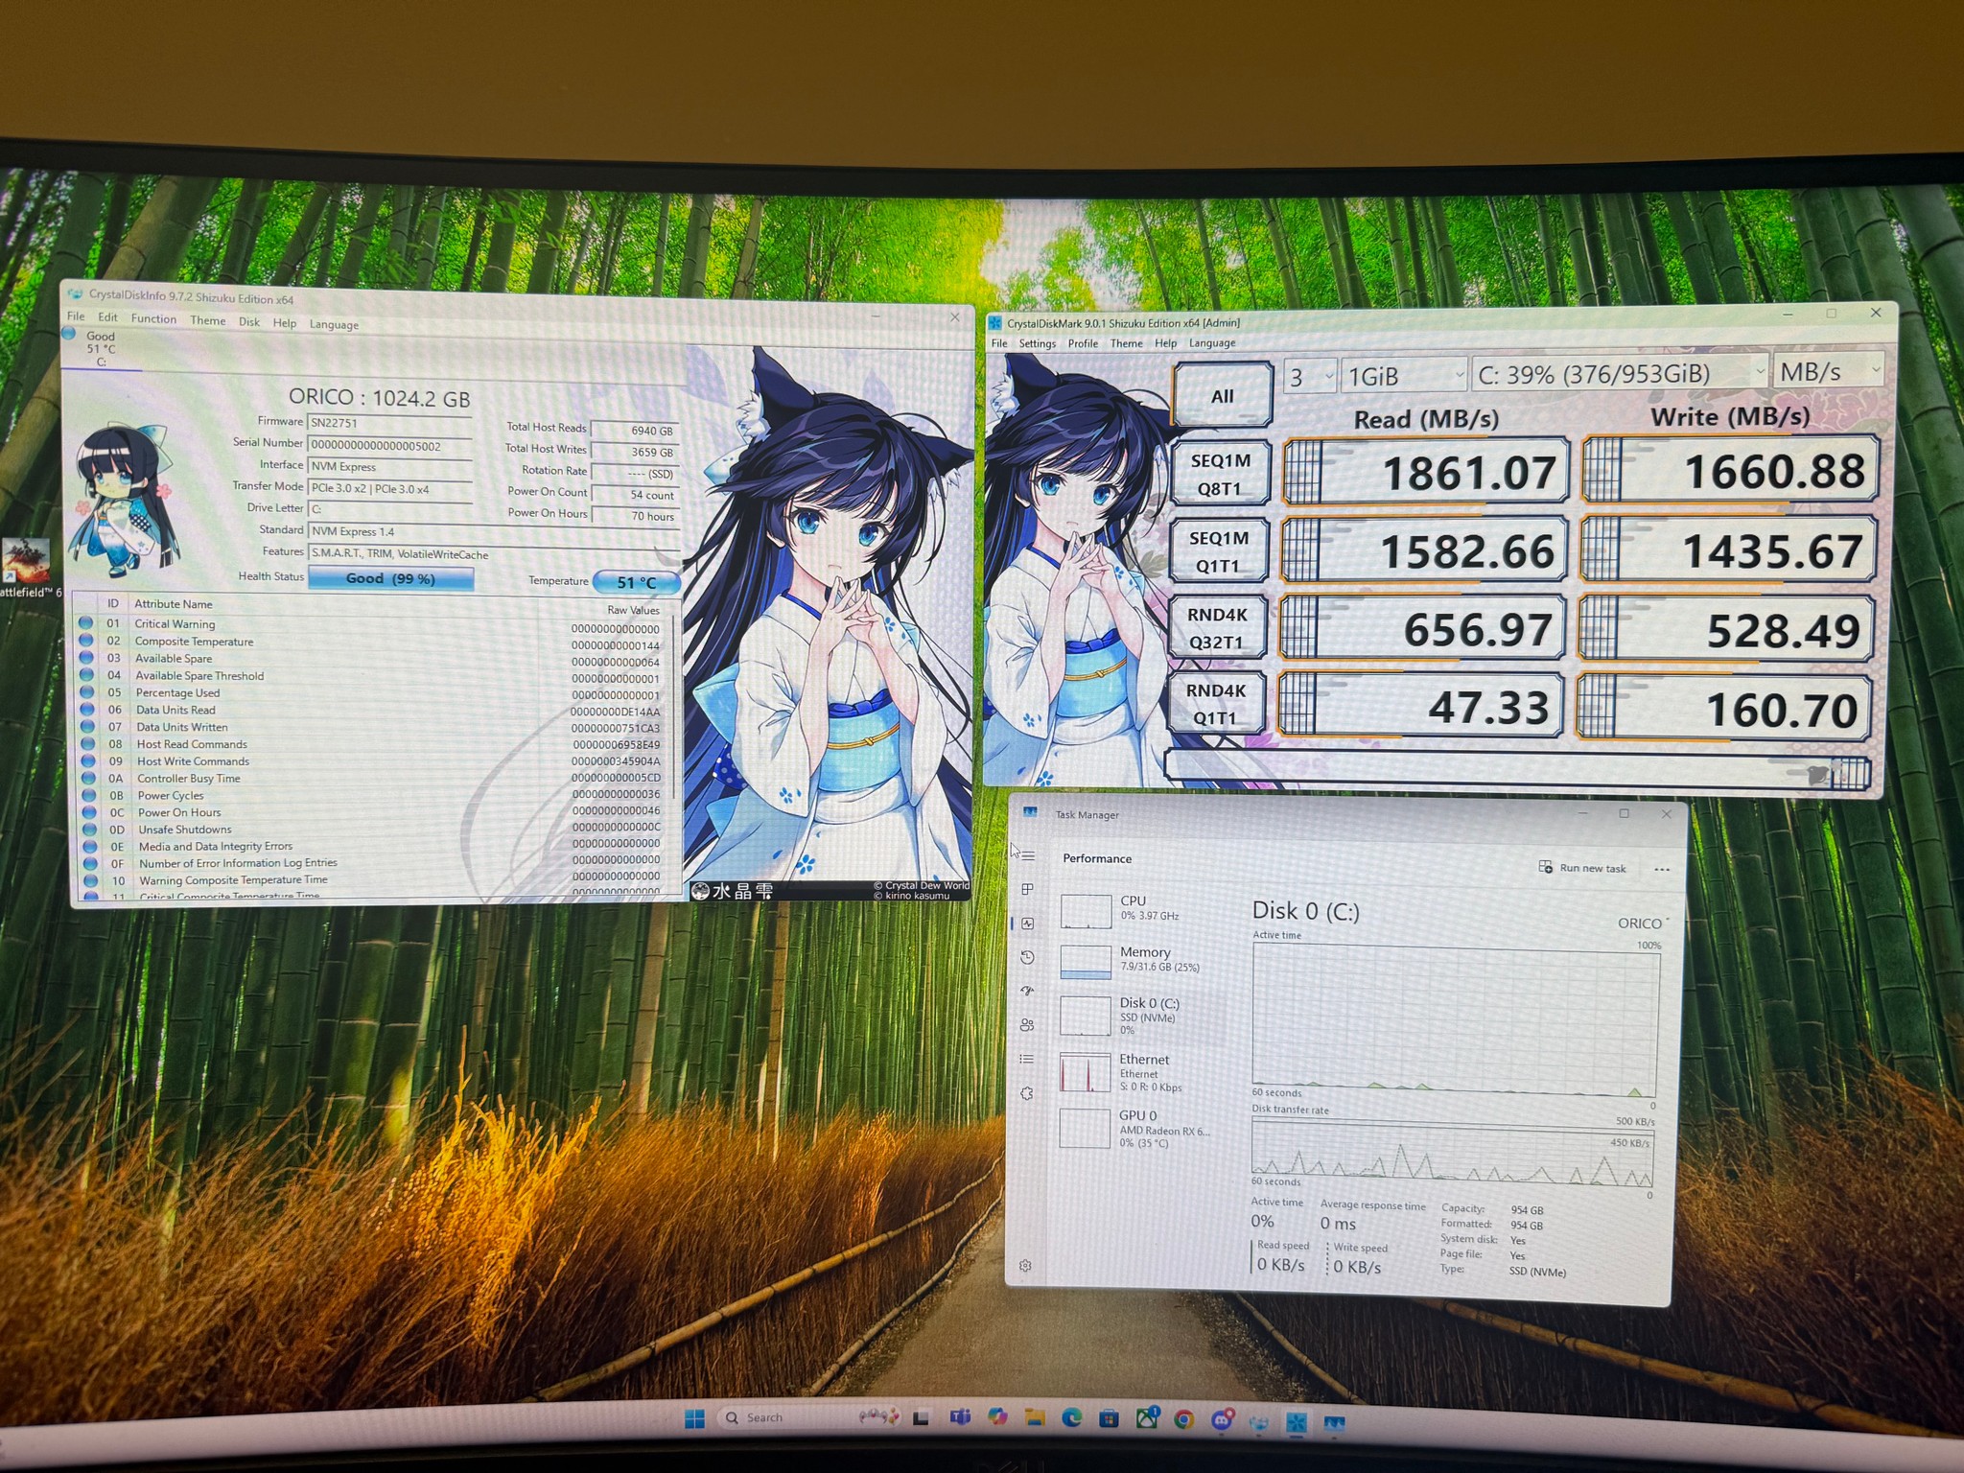This screenshot has height=1473, width=1964.
Task: Open Google Chrome from the taskbar
Action: [x=1184, y=1419]
